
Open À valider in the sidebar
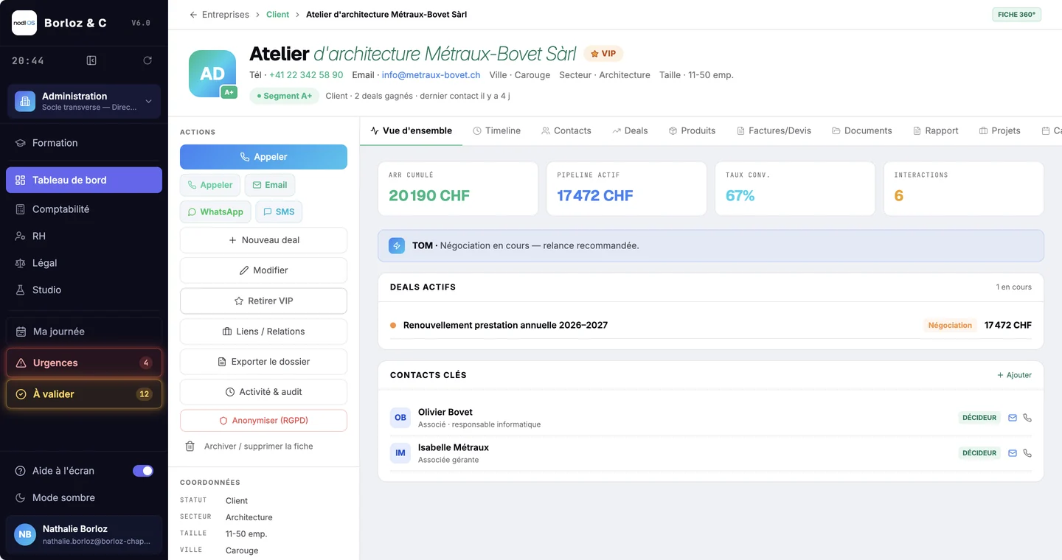[84, 394]
